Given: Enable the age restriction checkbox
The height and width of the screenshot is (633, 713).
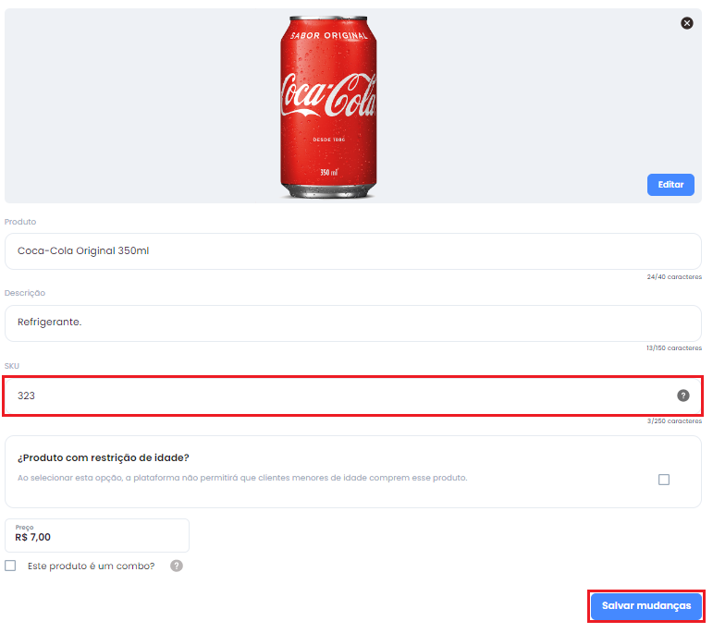Looking at the screenshot, I should click(664, 480).
